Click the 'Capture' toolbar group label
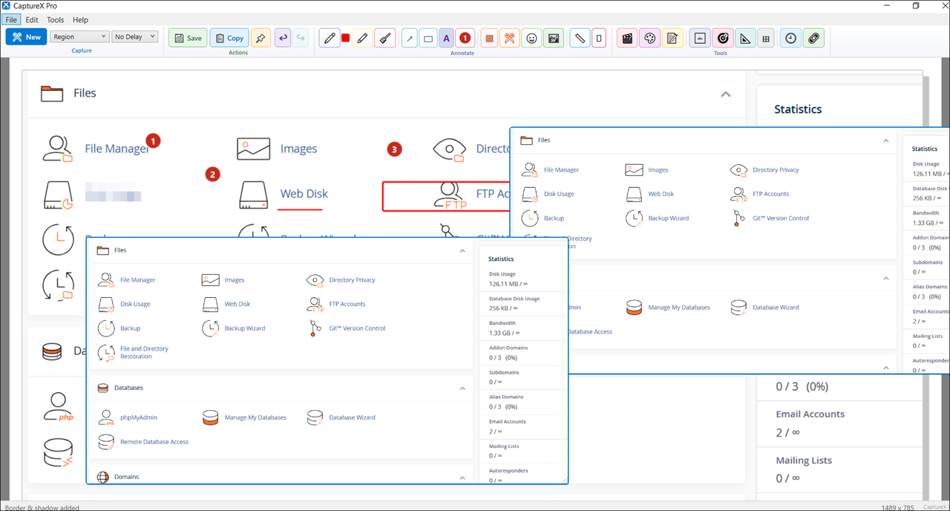This screenshot has height=511, width=950. 82,51
